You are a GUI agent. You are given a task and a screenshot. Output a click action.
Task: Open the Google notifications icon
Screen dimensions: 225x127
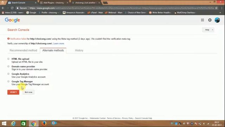tap(210, 20)
